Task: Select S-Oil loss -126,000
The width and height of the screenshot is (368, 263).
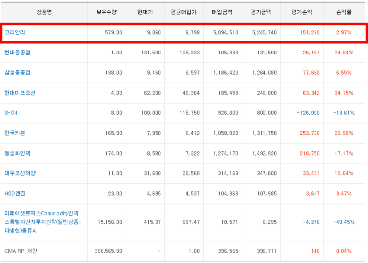Action: [x=309, y=113]
